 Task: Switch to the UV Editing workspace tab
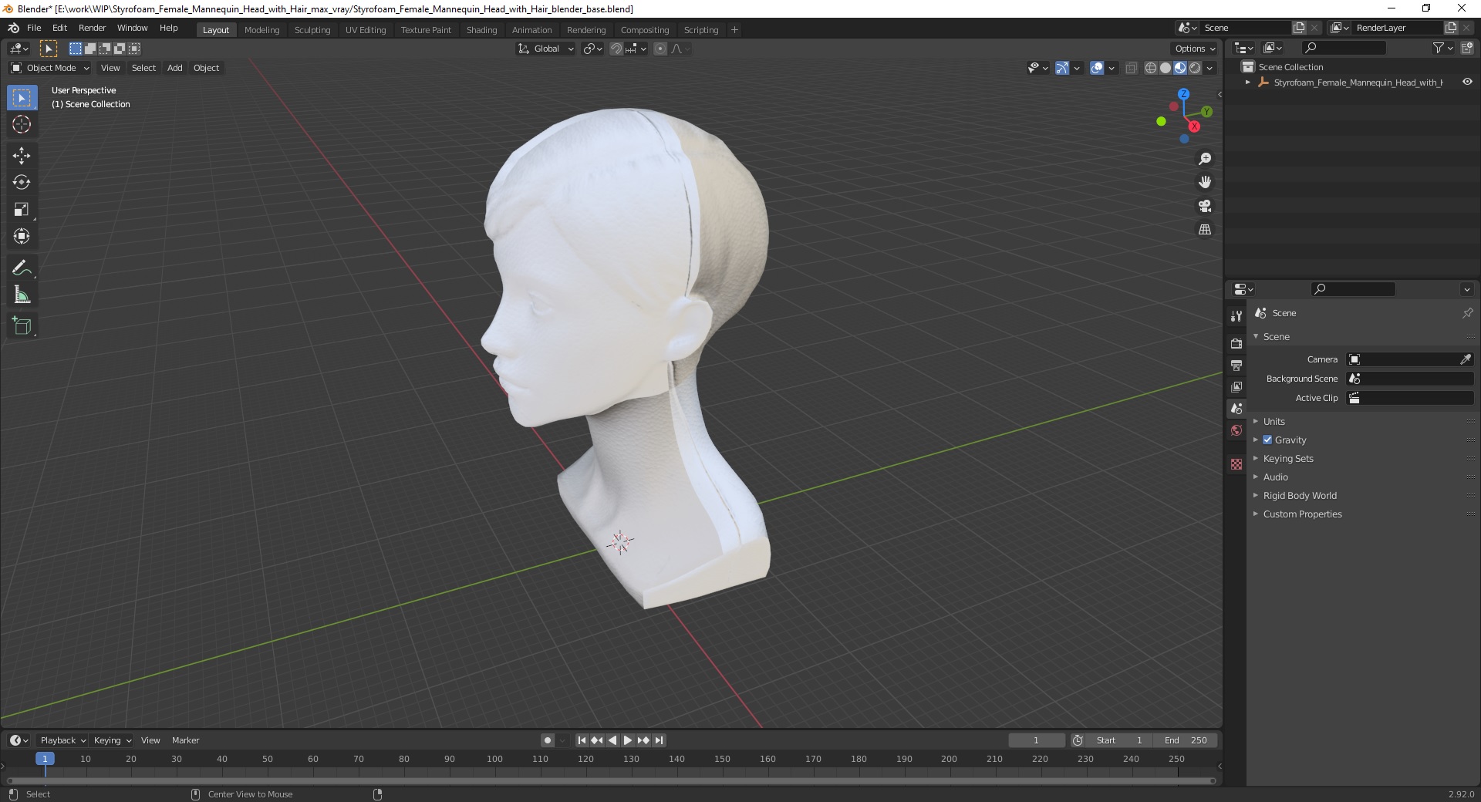point(366,30)
